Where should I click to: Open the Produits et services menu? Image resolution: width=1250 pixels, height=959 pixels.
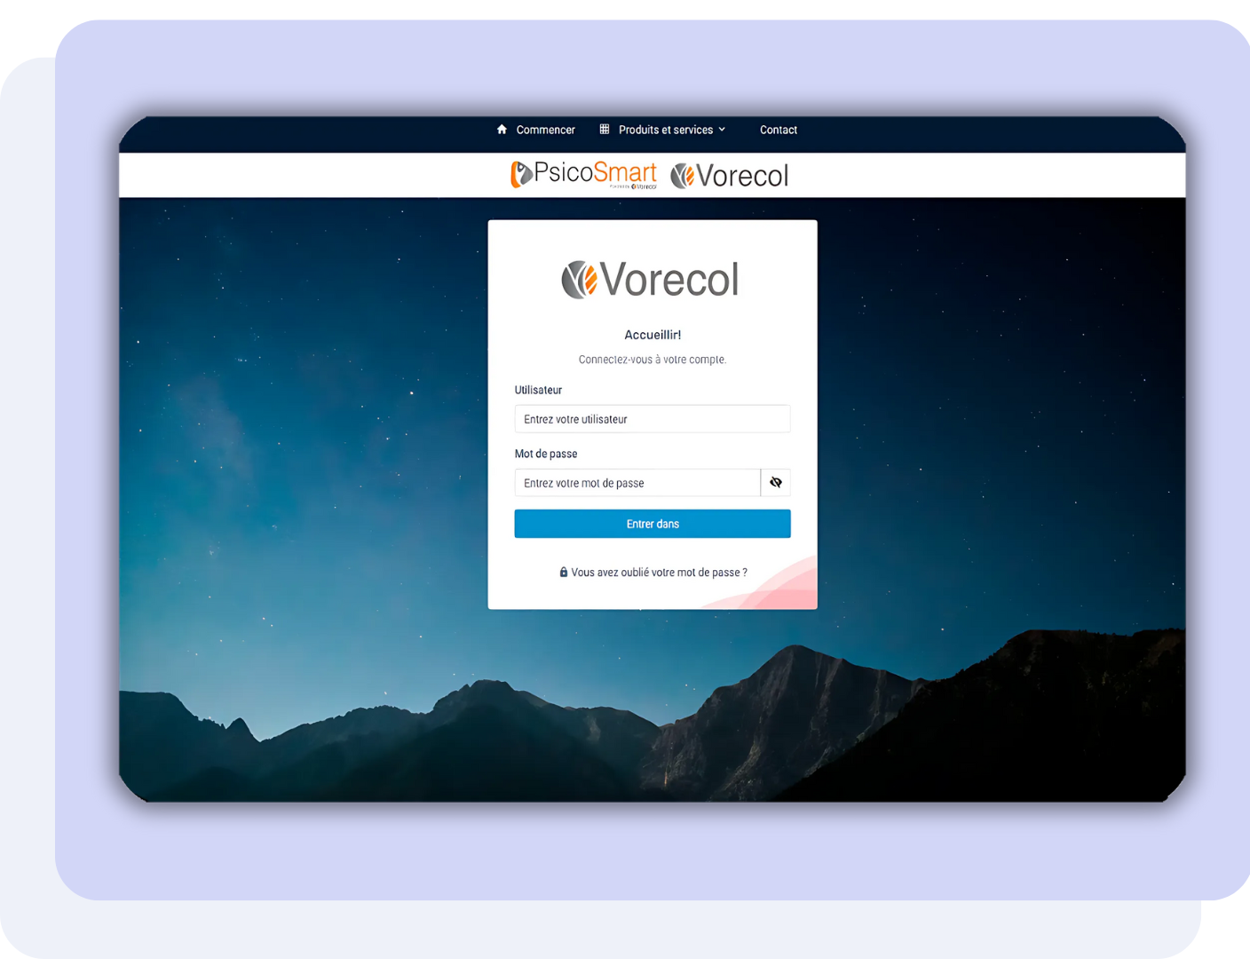coord(665,130)
